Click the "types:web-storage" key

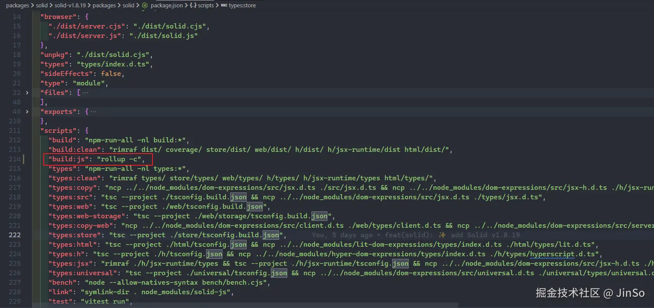coord(87,216)
